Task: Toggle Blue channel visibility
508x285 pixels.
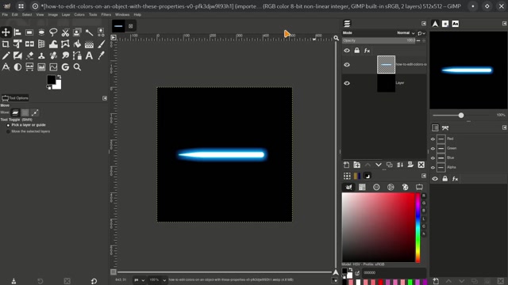Action: point(433,158)
